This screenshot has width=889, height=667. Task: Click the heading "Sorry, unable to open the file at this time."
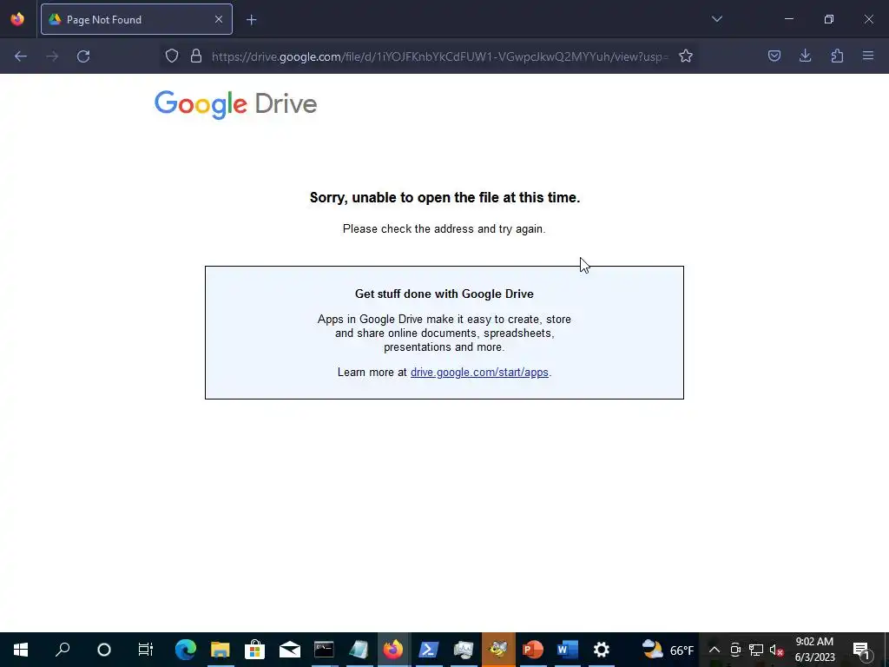click(445, 197)
